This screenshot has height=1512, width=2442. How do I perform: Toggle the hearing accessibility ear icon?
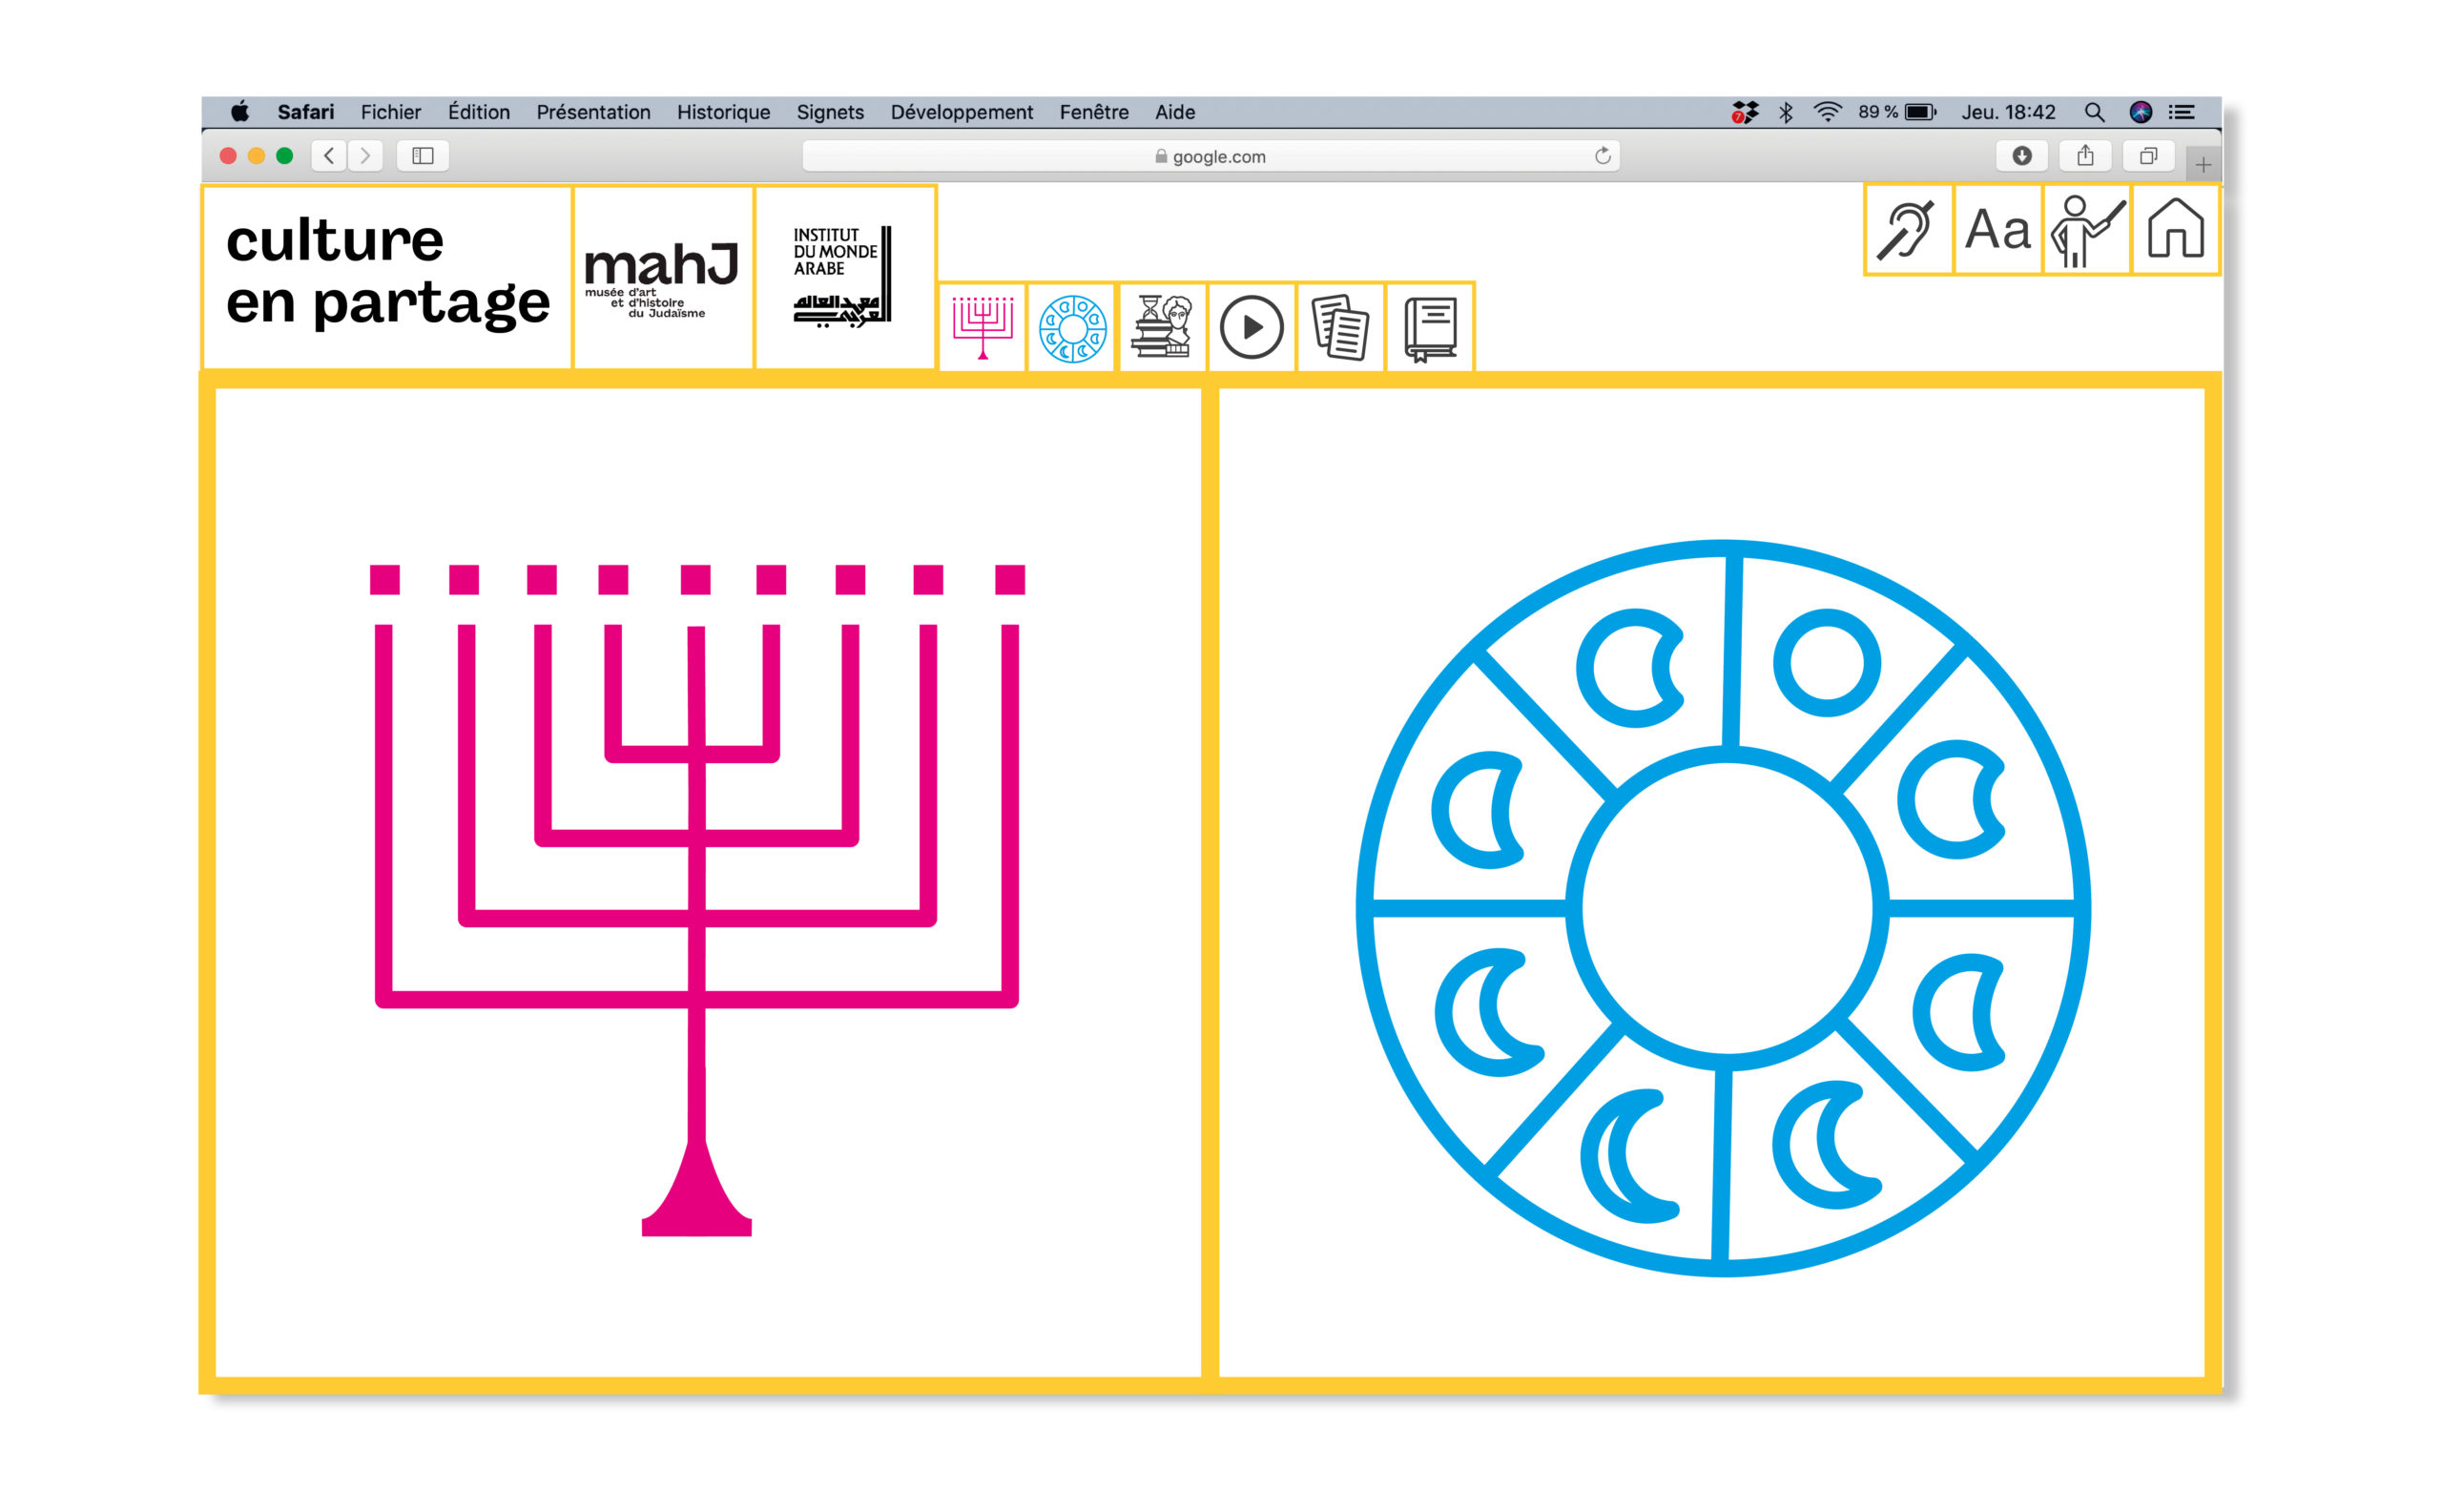pos(1907,230)
